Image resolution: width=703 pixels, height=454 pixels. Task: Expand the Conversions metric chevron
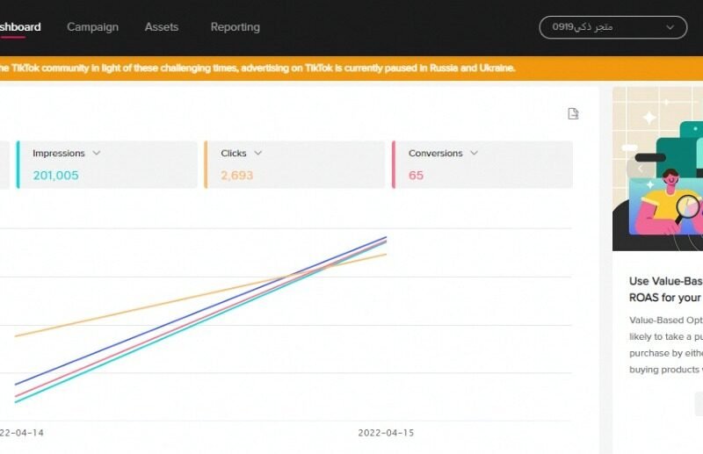(x=474, y=153)
